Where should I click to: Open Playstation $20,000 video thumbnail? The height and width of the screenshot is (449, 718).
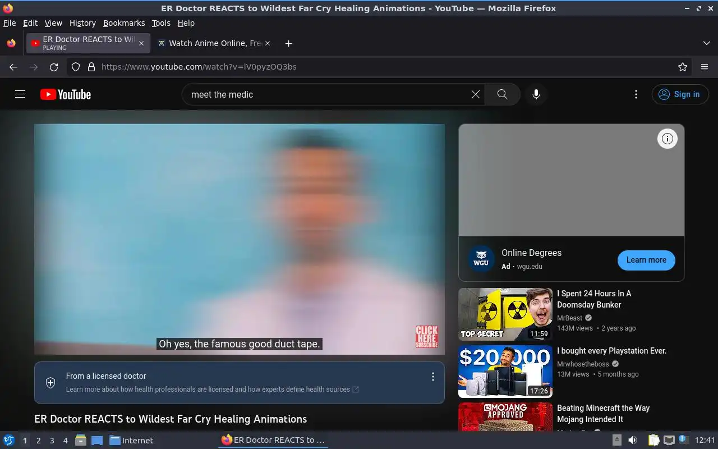tap(505, 372)
